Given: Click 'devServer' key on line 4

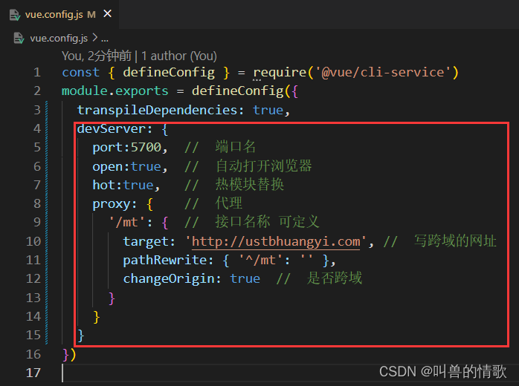Looking at the screenshot, I should pyautogui.click(x=112, y=128).
